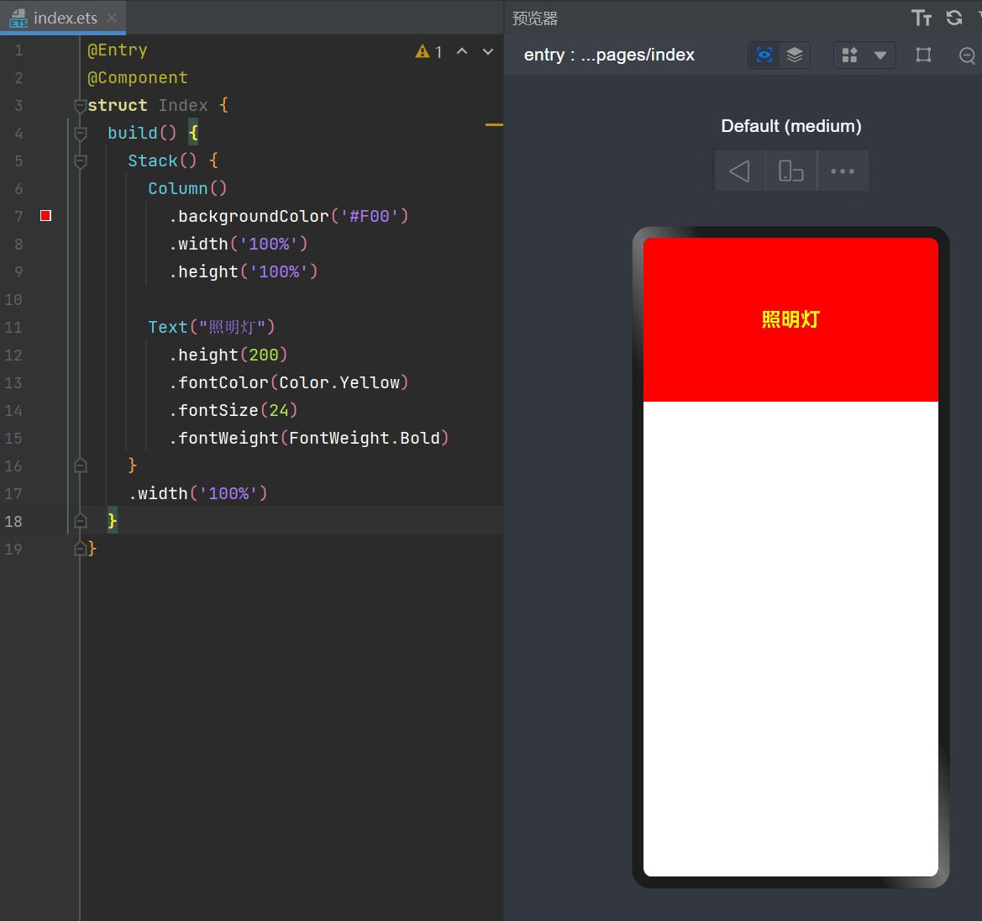This screenshot has height=921, width=982.
Task: Click the index.ets file type icon
Action: point(18,18)
